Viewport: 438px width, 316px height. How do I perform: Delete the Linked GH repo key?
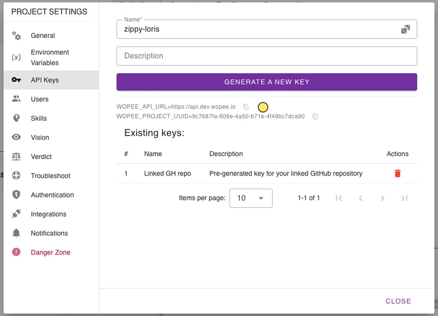[397, 173]
